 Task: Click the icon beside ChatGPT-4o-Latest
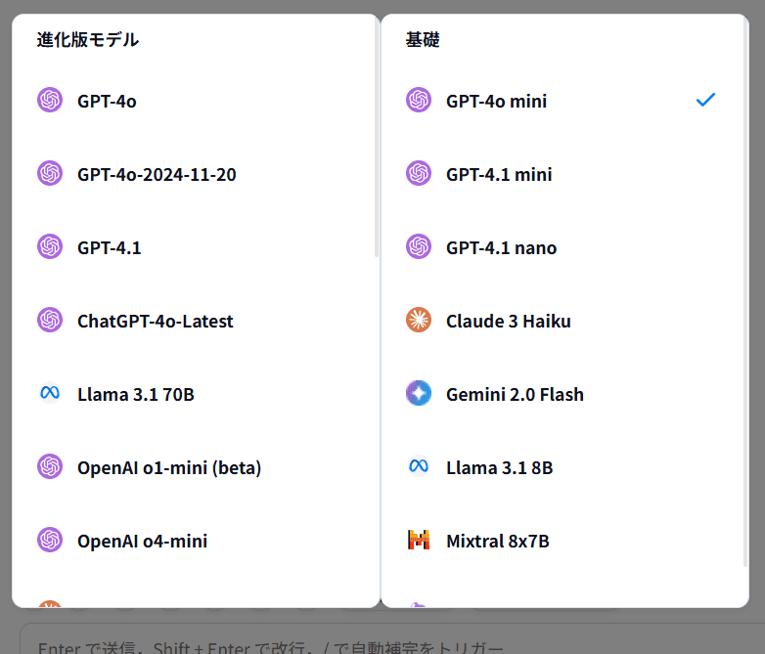pos(50,320)
